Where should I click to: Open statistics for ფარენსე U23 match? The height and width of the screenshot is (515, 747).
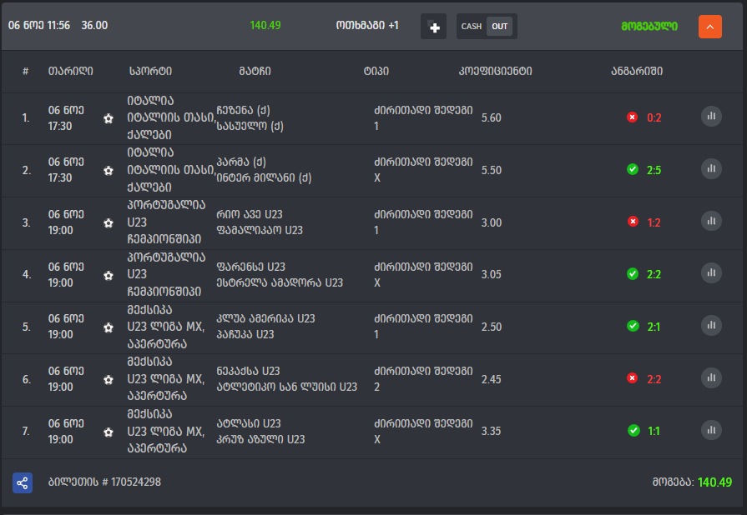(x=711, y=273)
